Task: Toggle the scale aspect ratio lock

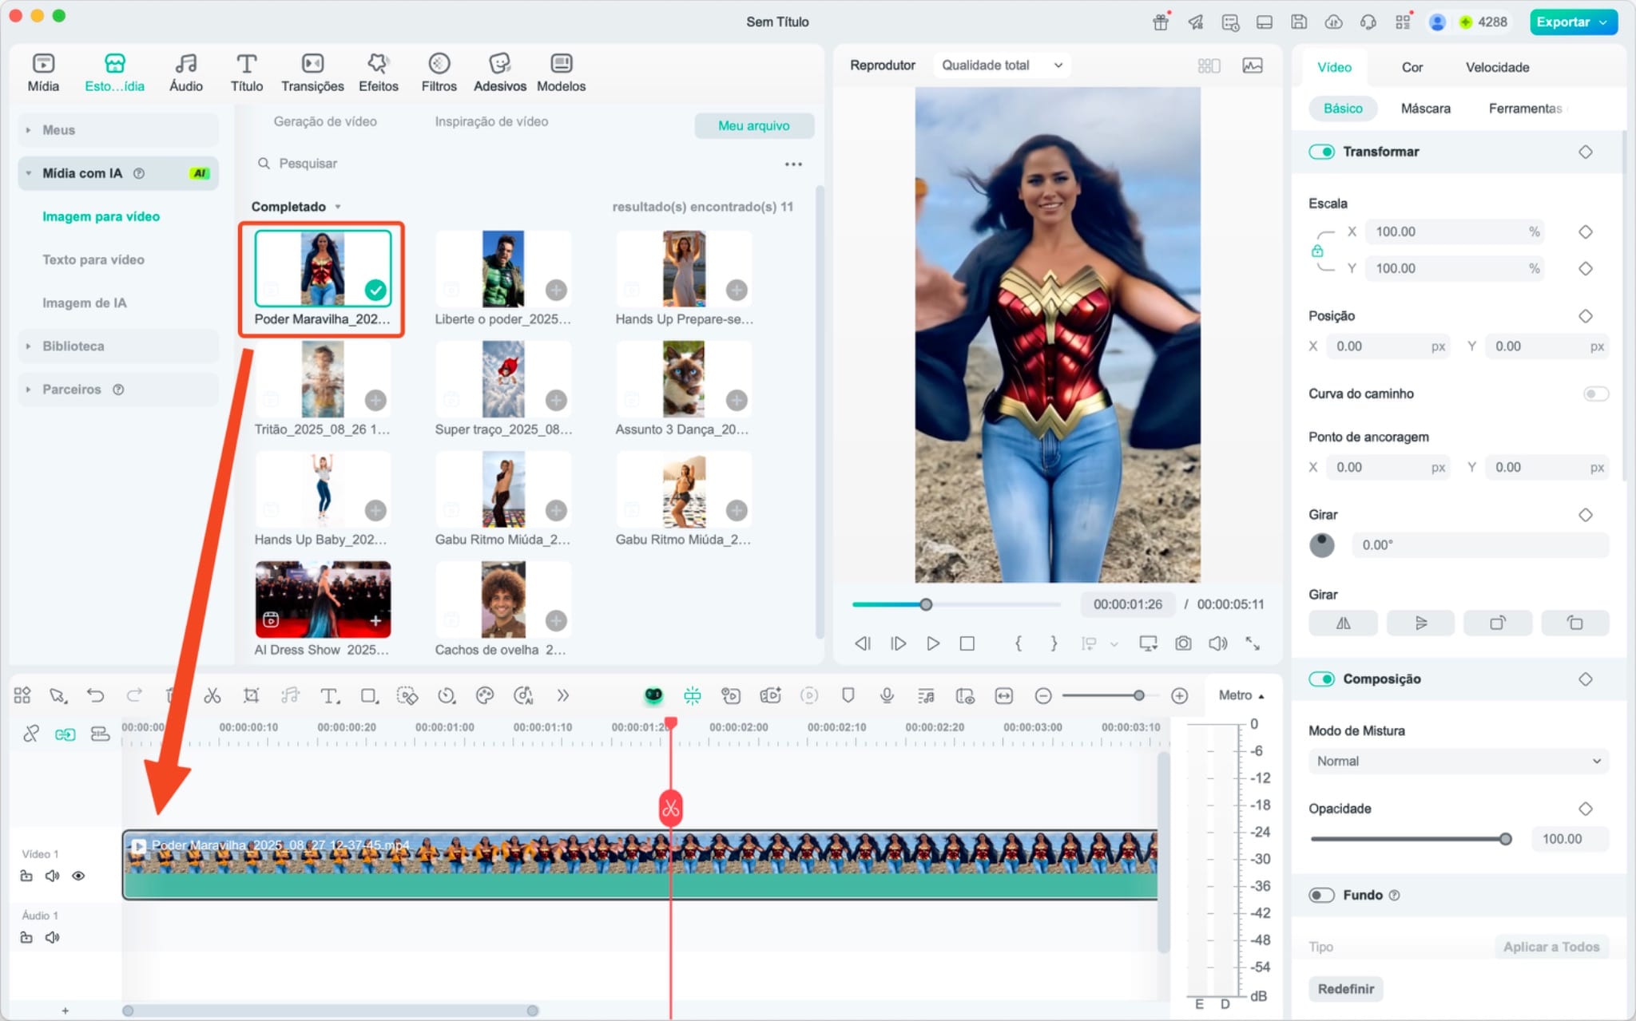Action: click(x=1316, y=251)
